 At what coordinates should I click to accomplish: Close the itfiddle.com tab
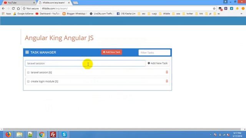point(69,3)
